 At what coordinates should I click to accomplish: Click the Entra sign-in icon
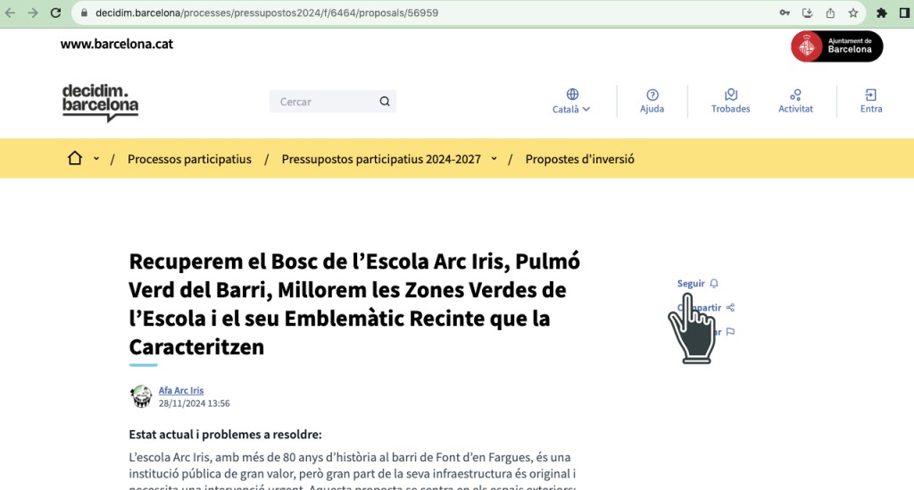pyautogui.click(x=871, y=96)
